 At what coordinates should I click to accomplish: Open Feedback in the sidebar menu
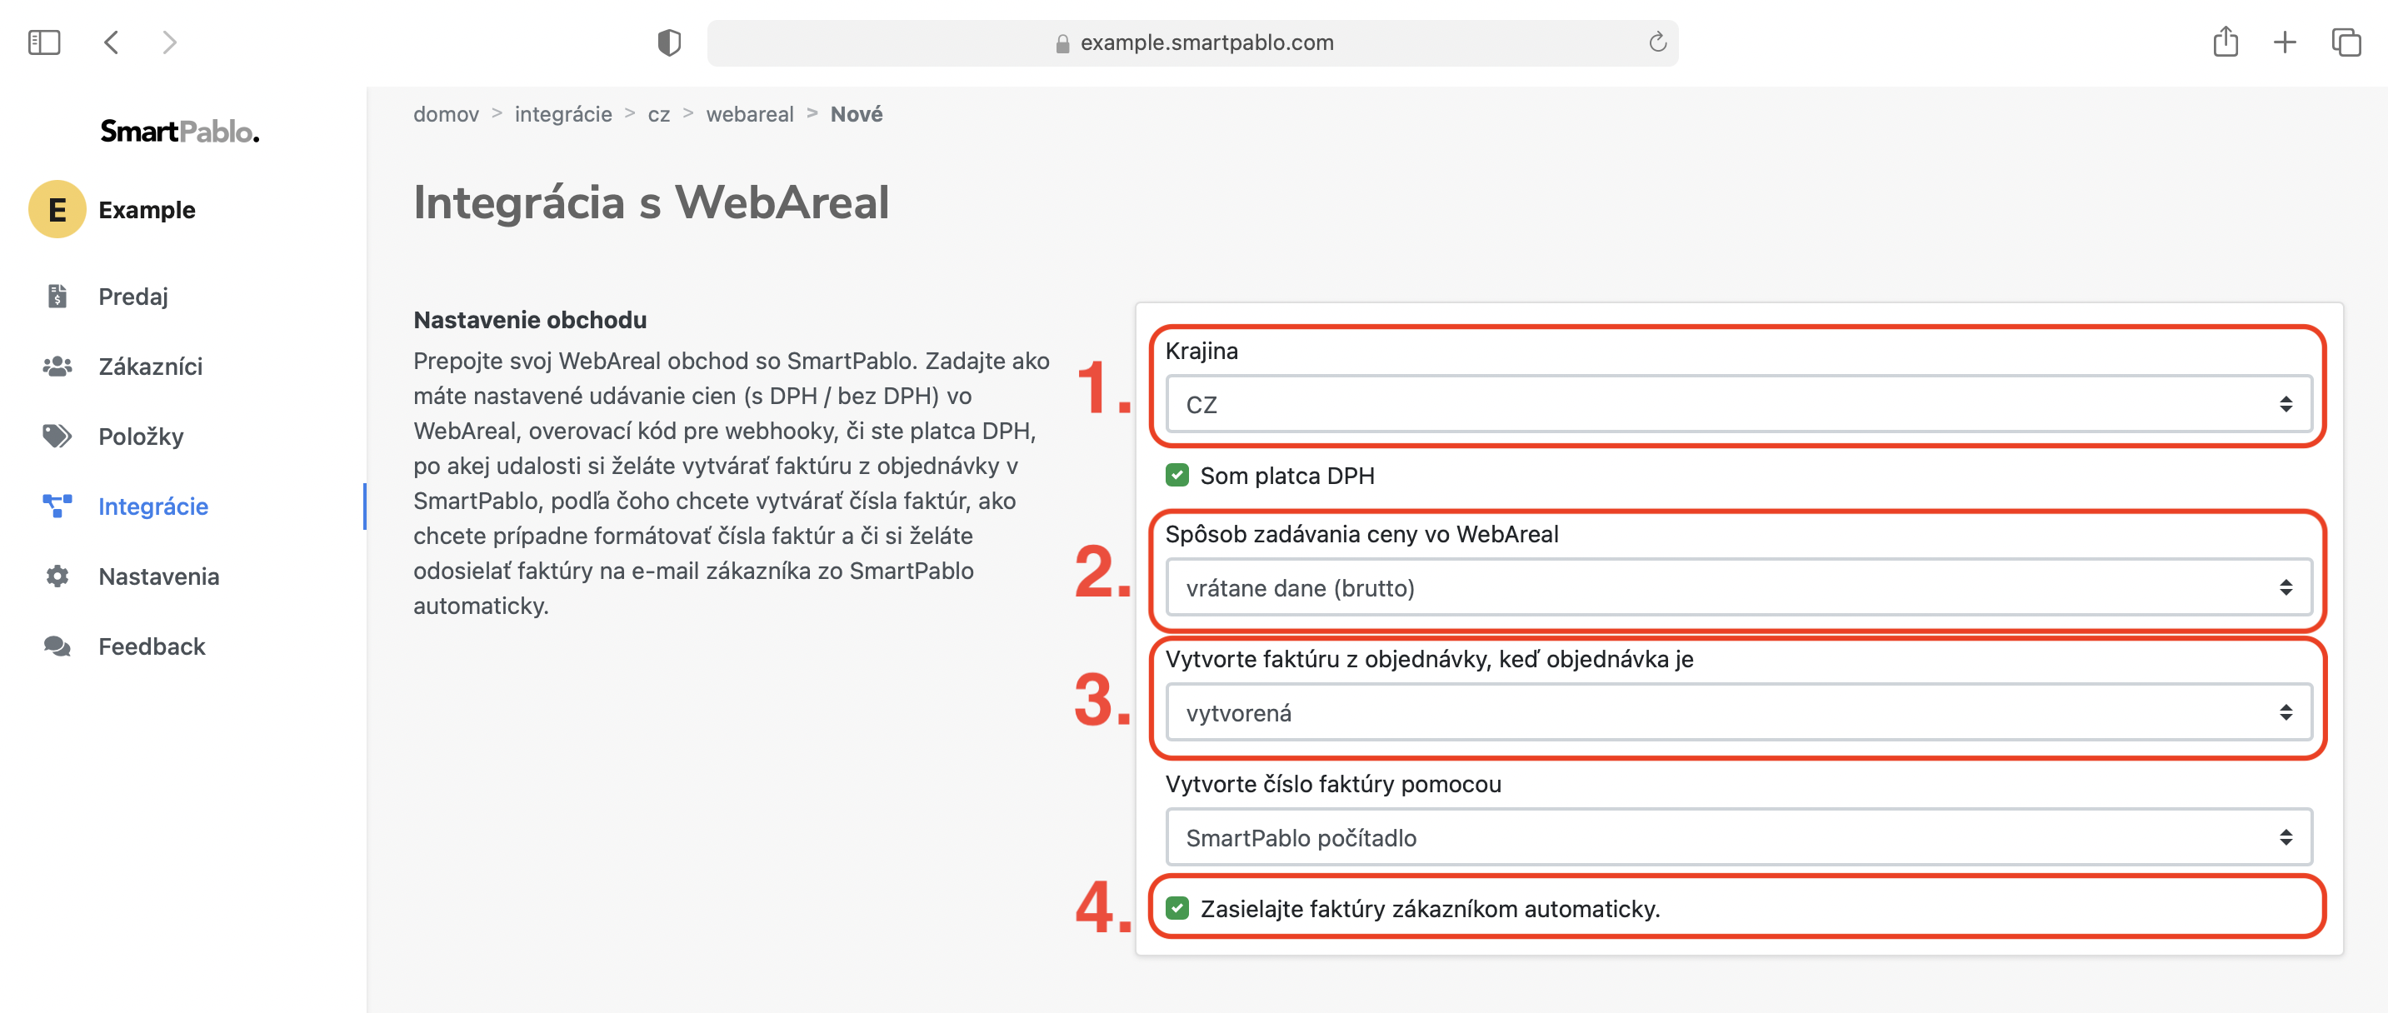[152, 646]
